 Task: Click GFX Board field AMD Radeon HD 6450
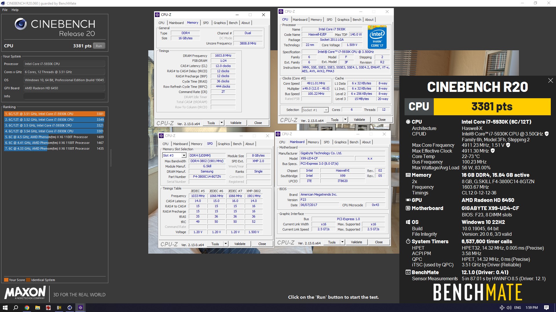64,88
